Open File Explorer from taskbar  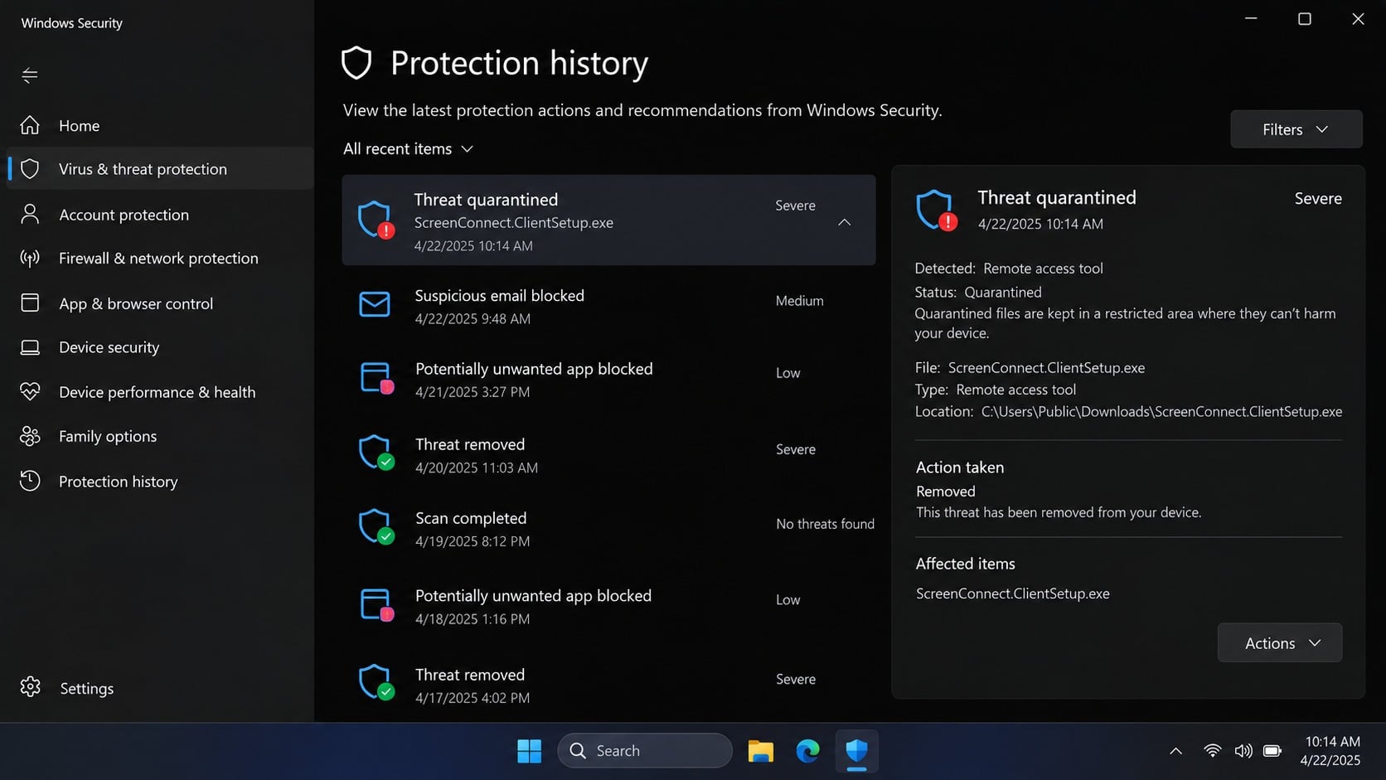click(760, 751)
